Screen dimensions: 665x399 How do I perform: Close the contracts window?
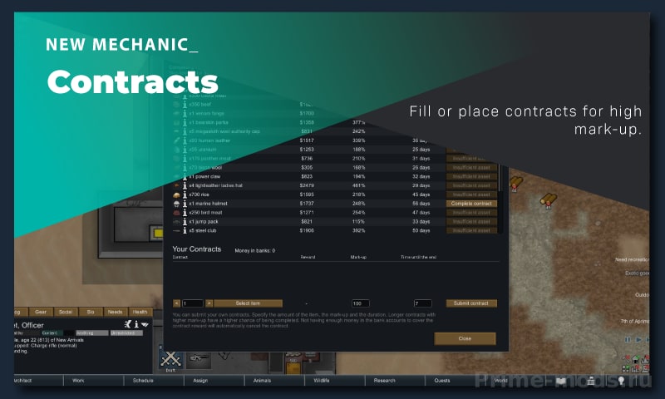tap(465, 338)
